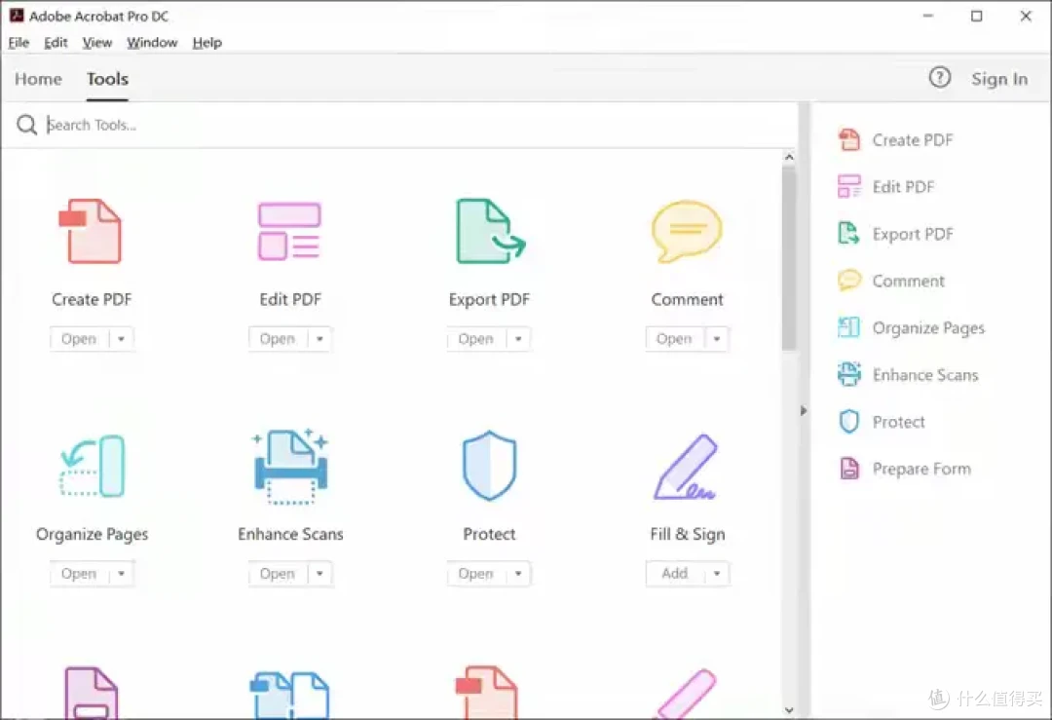Click the search magnifier icon
Viewport: 1052px width, 720px height.
point(27,125)
